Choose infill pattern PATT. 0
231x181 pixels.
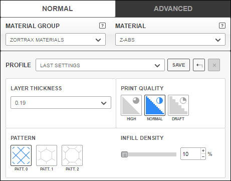pyautogui.click(x=21, y=155)
